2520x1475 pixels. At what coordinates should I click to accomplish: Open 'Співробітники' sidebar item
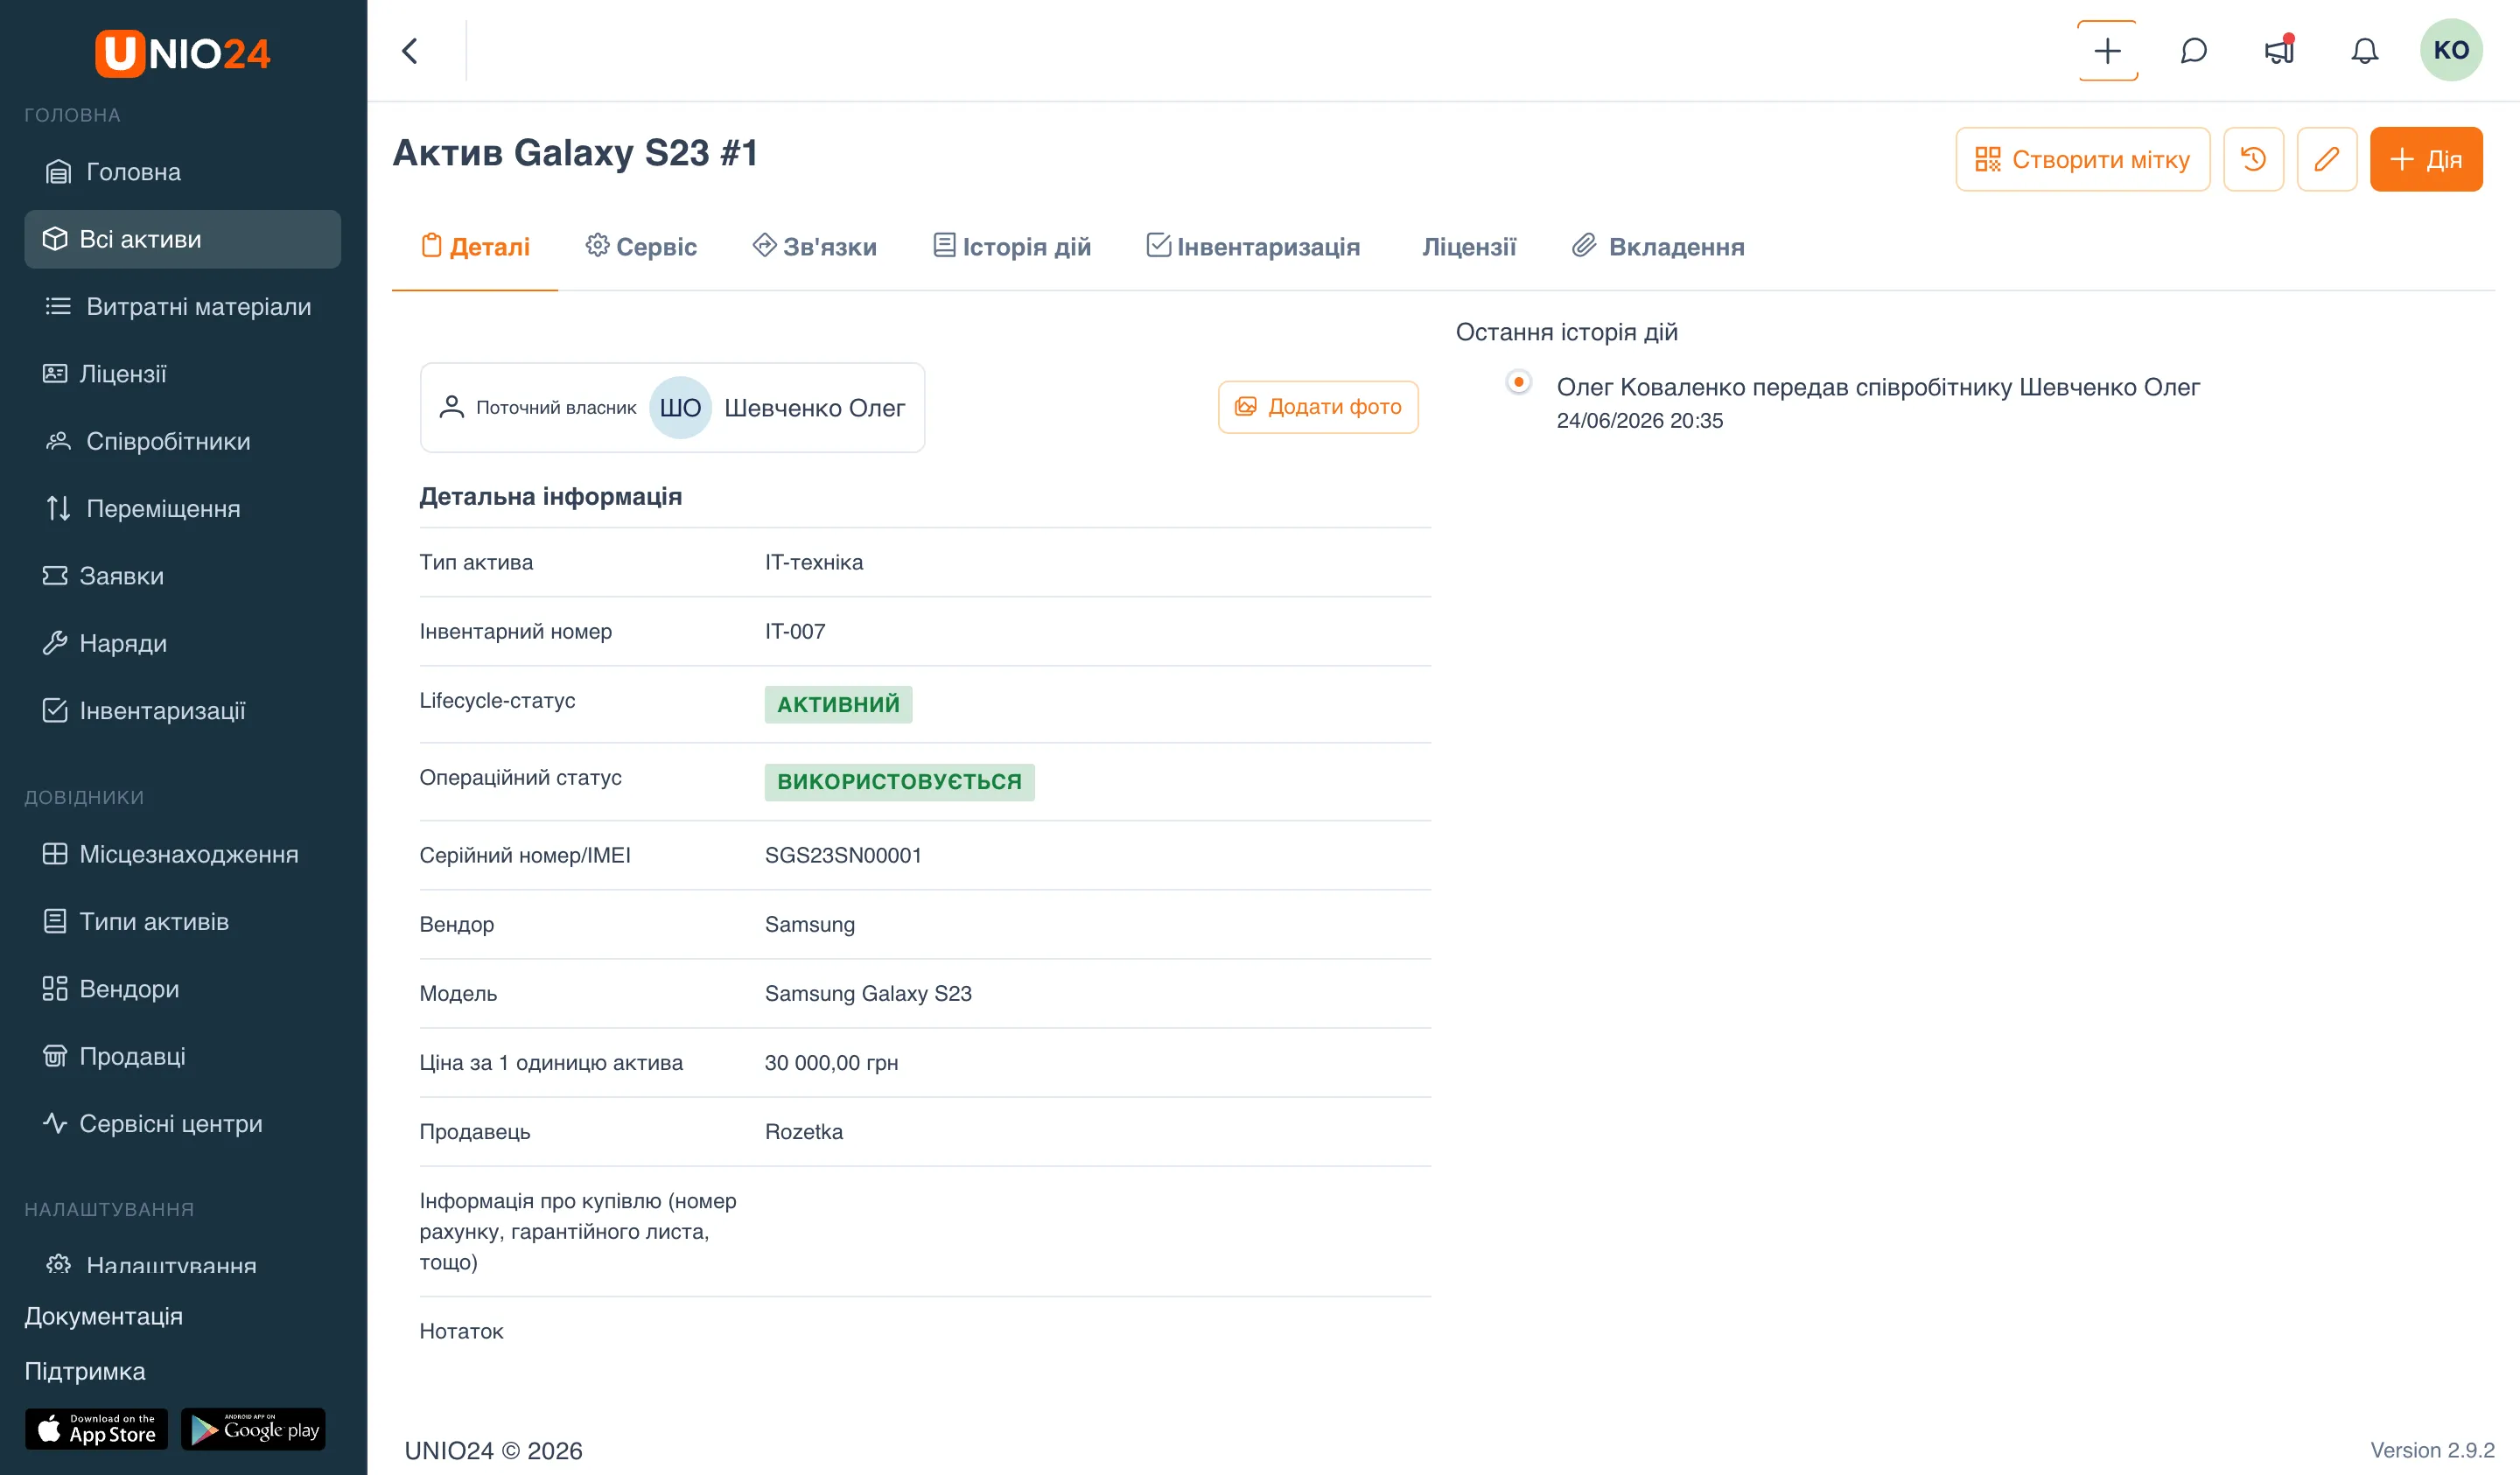click(x=183, y=441)
